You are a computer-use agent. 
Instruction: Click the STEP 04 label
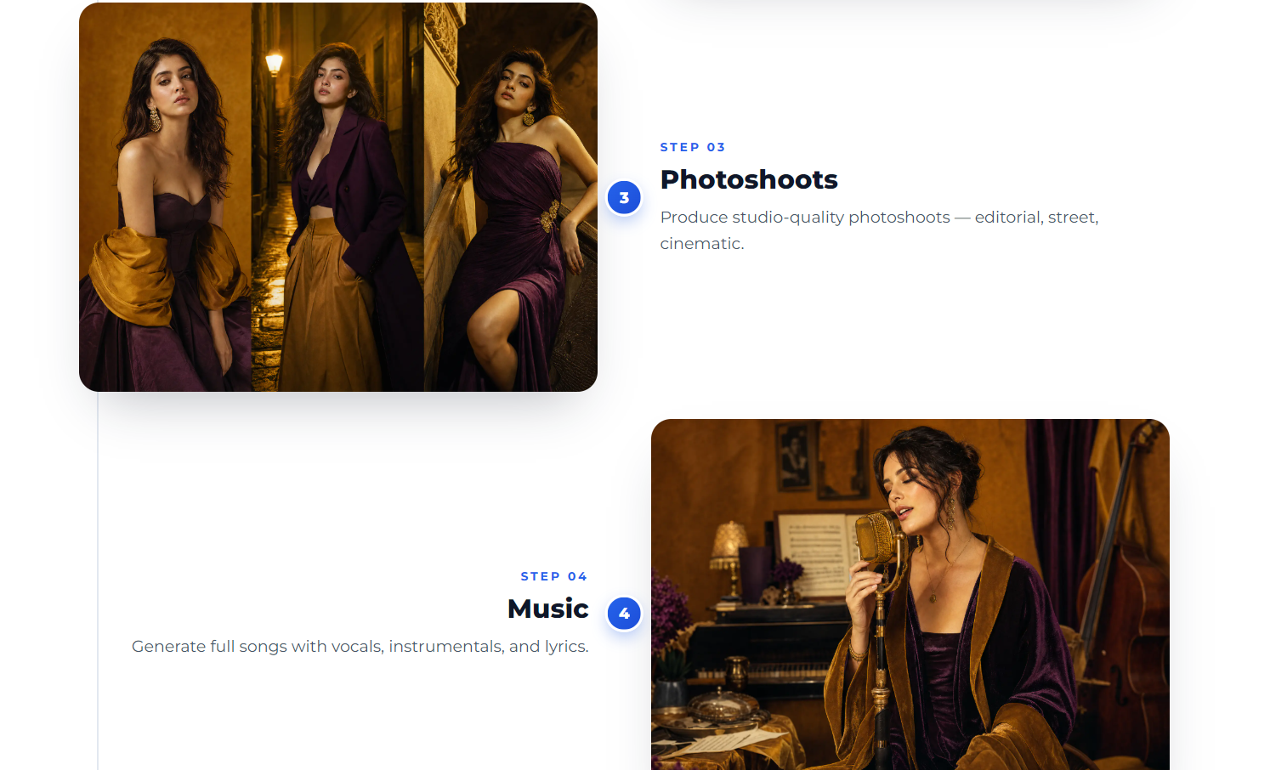point(554,576)
